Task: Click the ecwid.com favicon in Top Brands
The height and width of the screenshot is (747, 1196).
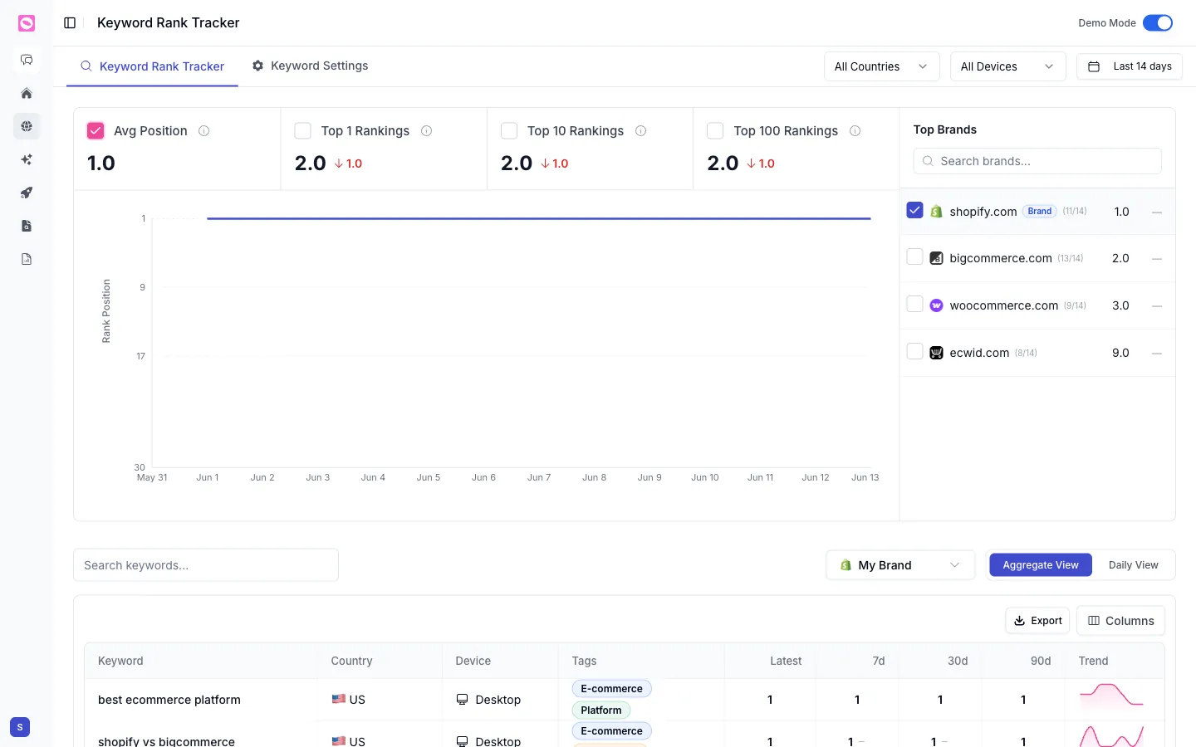Action: tap(936, 353)
